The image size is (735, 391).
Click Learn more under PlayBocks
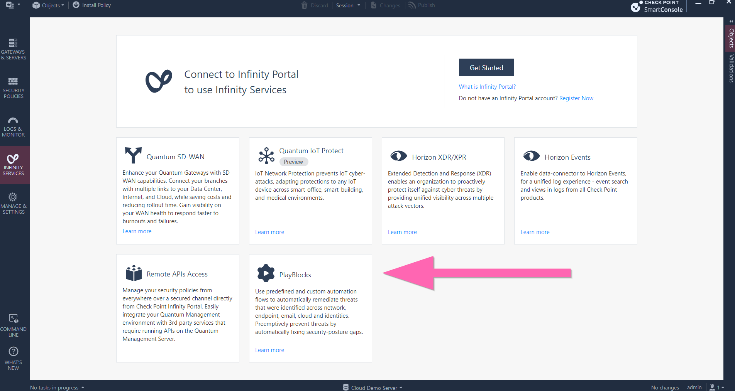269,350
